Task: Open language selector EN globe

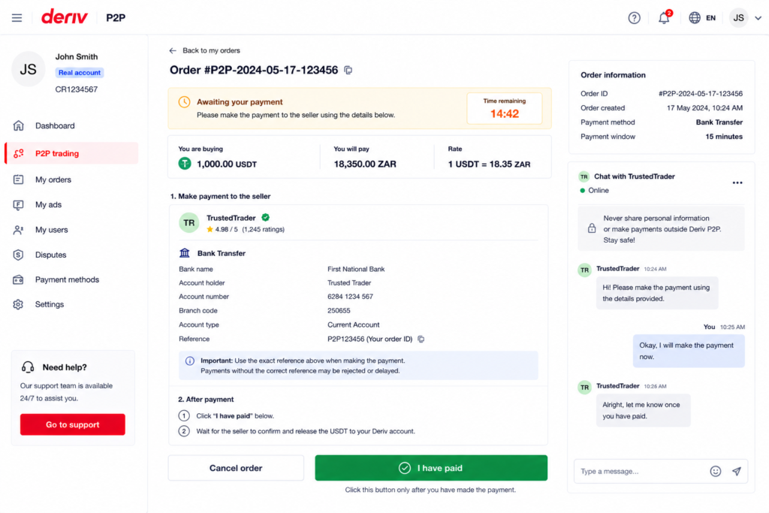Action: tap(702, 18)
